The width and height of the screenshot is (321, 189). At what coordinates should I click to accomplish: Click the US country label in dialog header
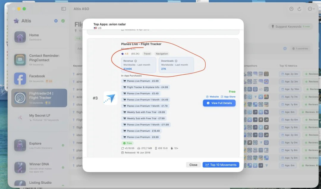(98, 28)
